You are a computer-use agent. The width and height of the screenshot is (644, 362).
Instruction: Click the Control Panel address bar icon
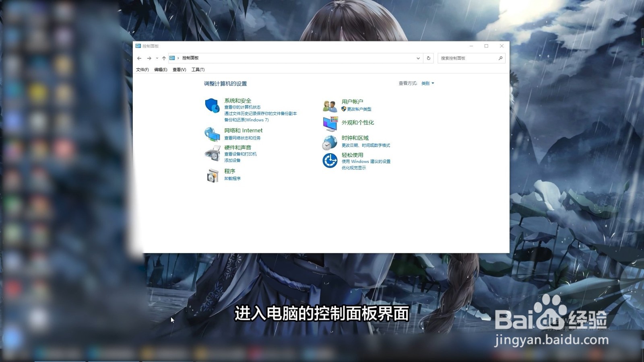[172, 58]
